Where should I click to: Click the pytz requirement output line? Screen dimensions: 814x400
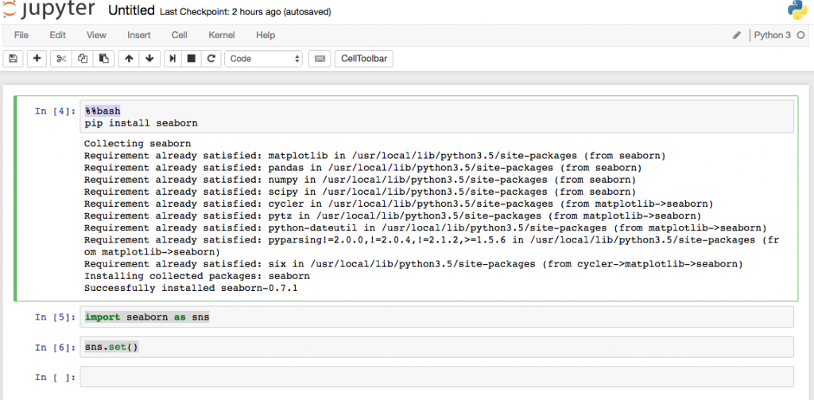pos(393,216)
